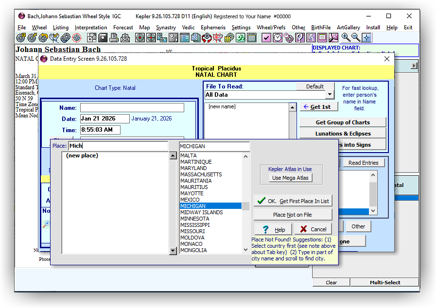The width and height of the screenshot is (436, 308).
Task: Cancel the place lookup dialog
Action: click(313, 229)
